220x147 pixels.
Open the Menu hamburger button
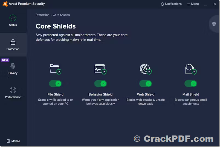click(x=193, y=4)
